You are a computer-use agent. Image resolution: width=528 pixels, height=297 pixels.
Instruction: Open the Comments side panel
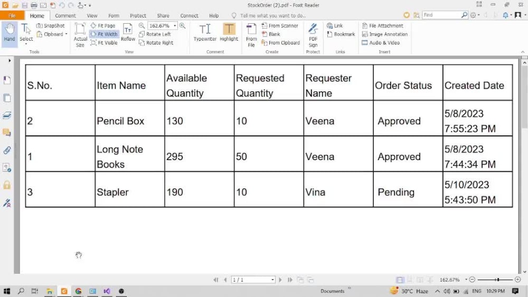coord(7,133)
